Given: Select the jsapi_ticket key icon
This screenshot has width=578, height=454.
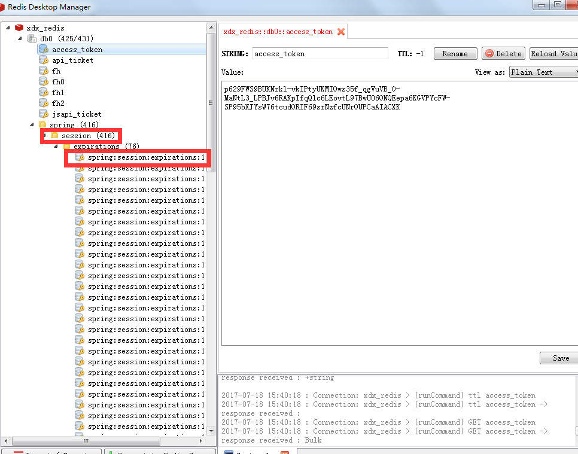Looking at the screenshot, I should point(42,114).
